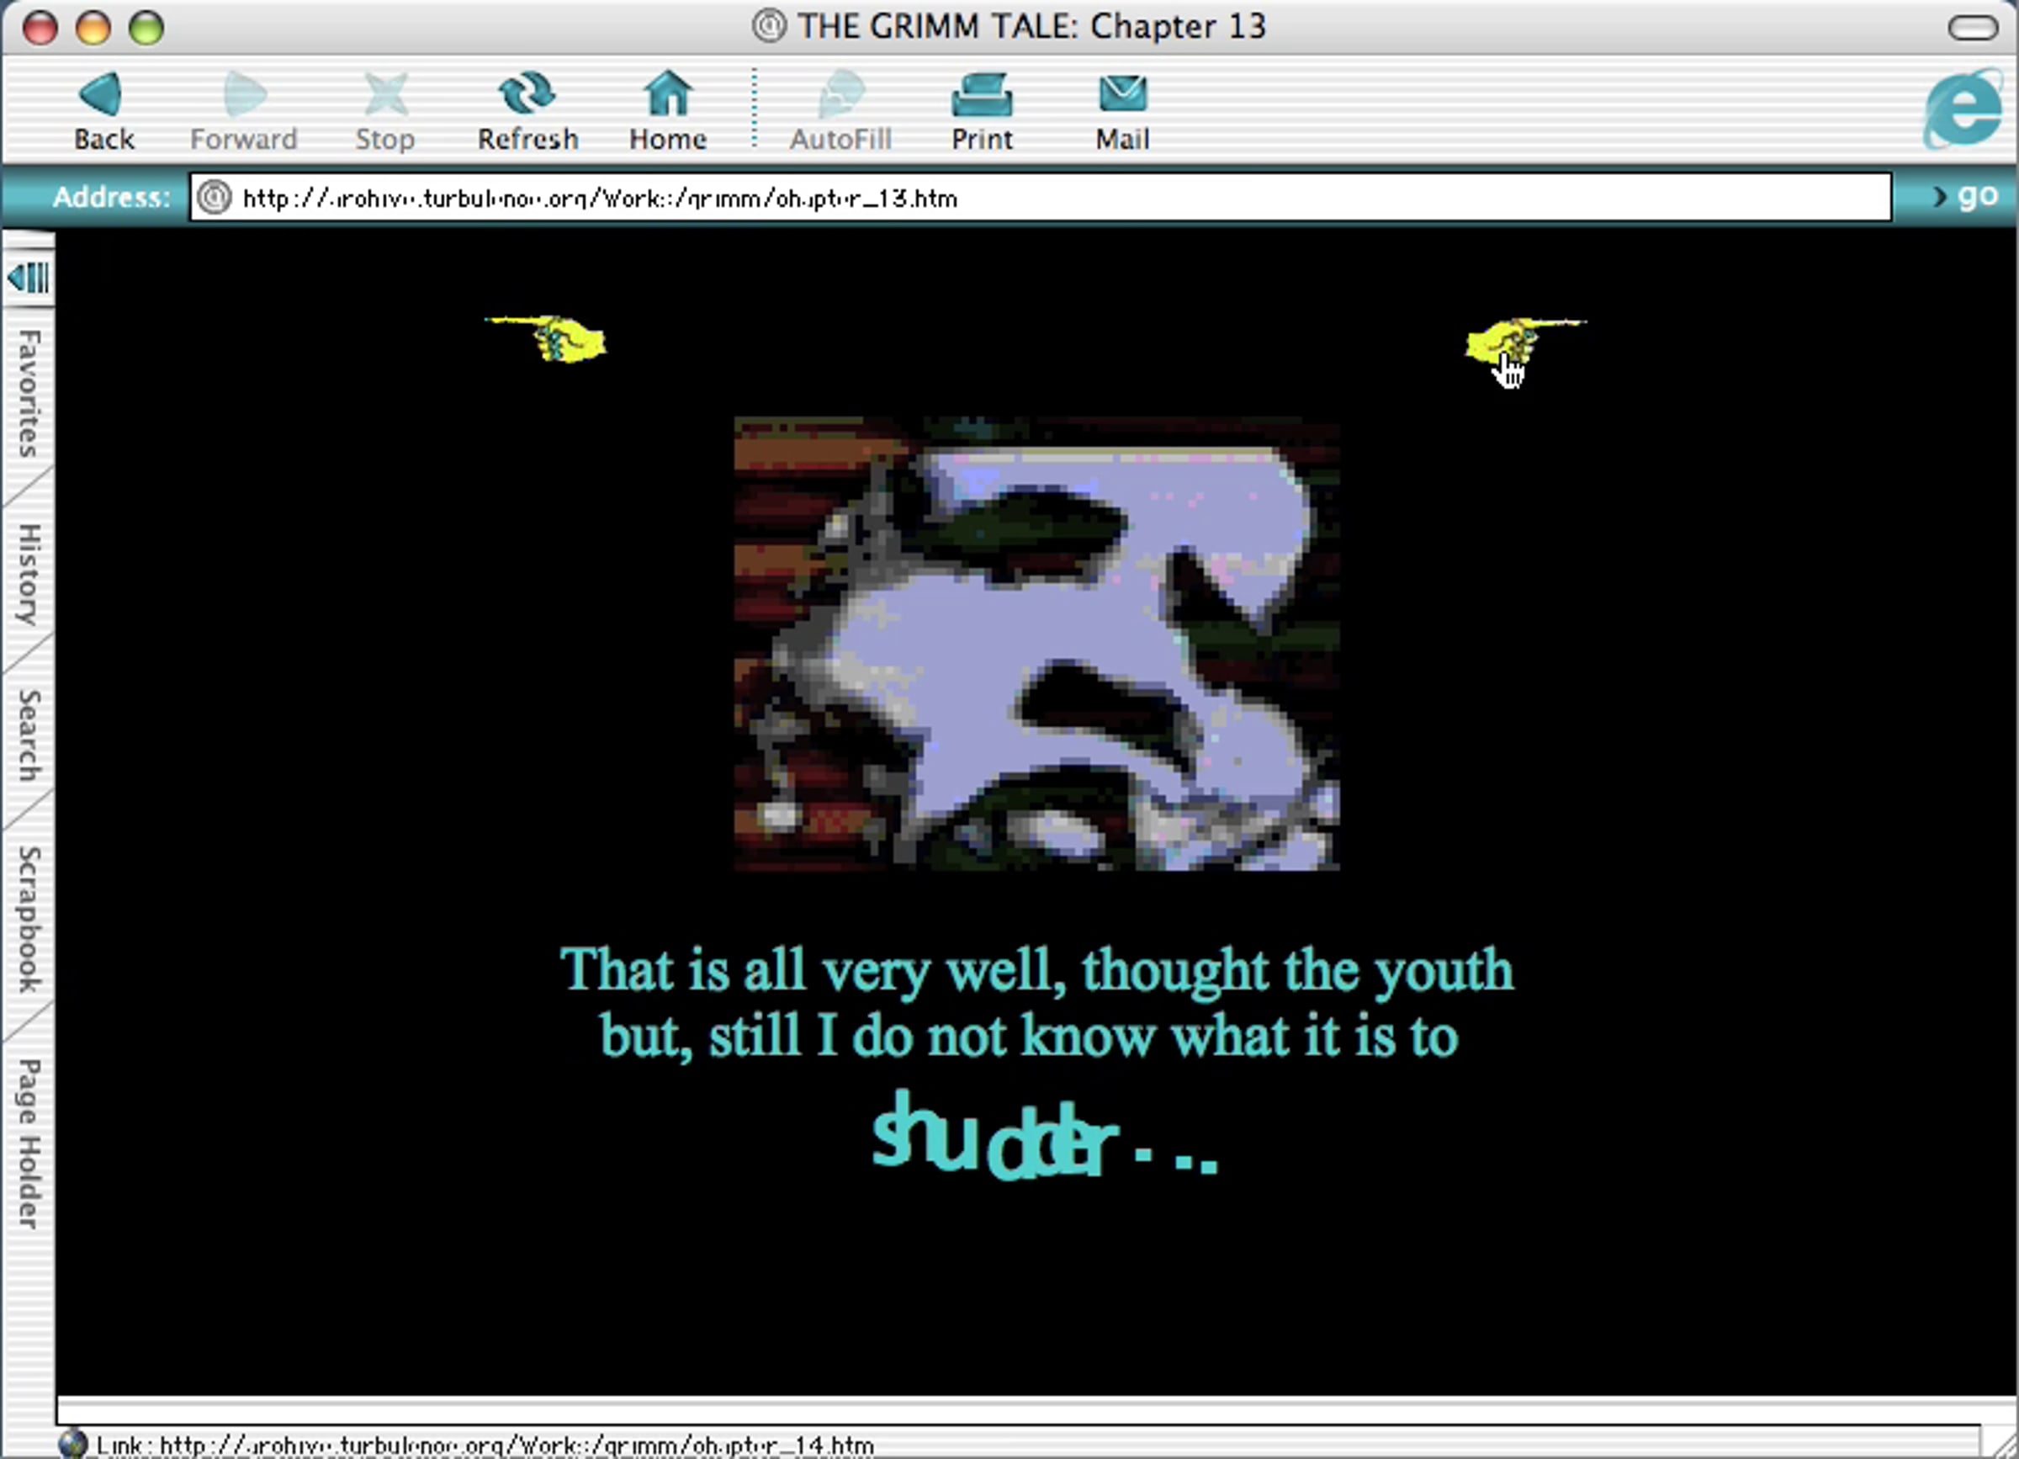2019x1459 pixels.
Task: Open the Scrapbook side tab
Action: [x=29, y=919]
